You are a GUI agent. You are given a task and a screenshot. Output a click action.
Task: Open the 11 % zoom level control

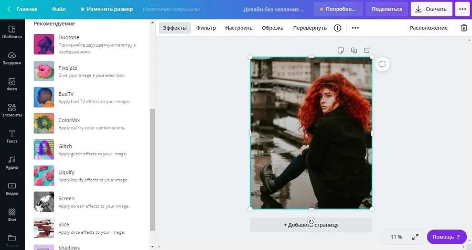[x=396, y=237]
